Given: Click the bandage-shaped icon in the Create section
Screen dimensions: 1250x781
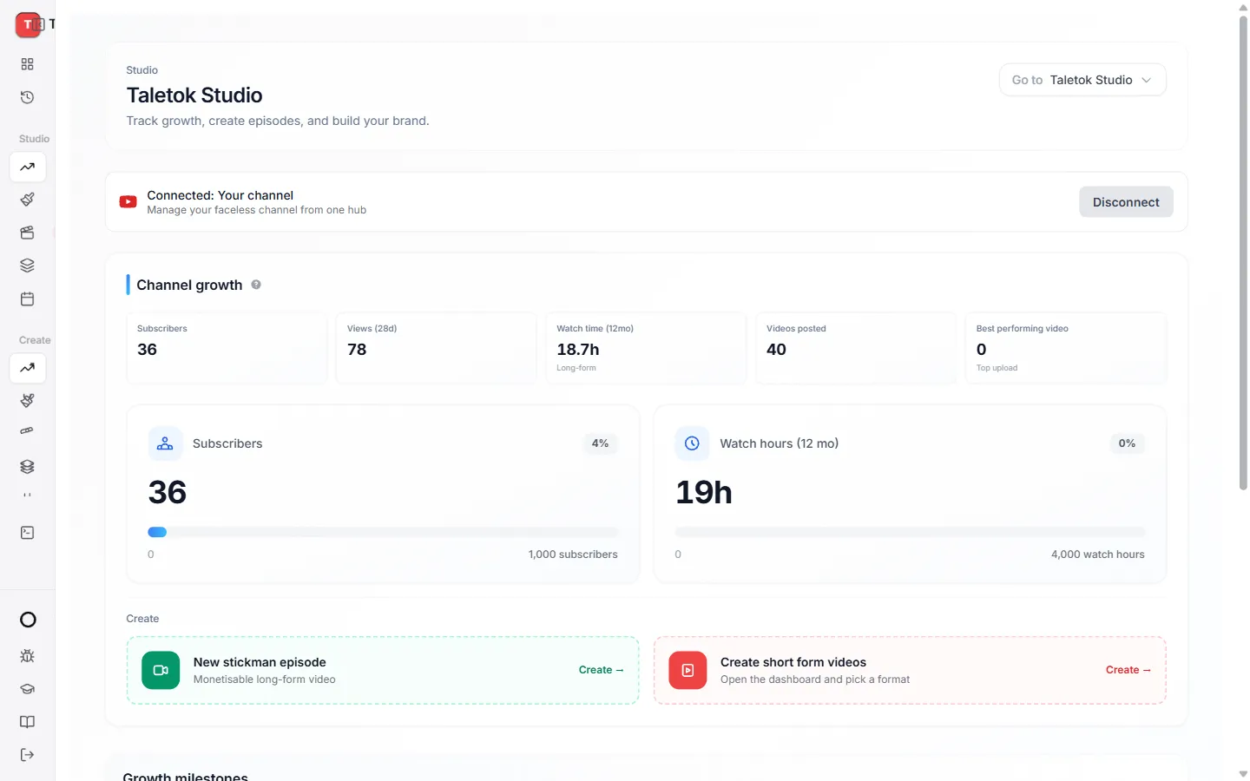Looking at the screenshot, I should click(28, 430).
